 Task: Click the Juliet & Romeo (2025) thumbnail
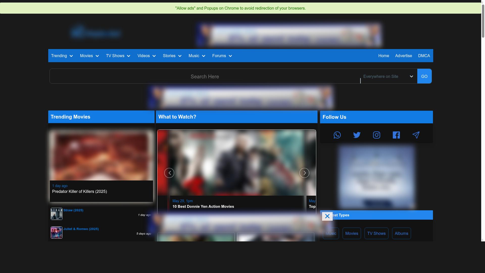point(56,233)
